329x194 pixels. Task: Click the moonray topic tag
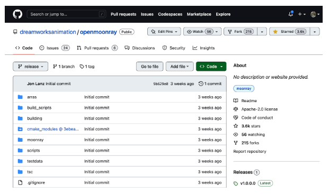tap(244, 88)
